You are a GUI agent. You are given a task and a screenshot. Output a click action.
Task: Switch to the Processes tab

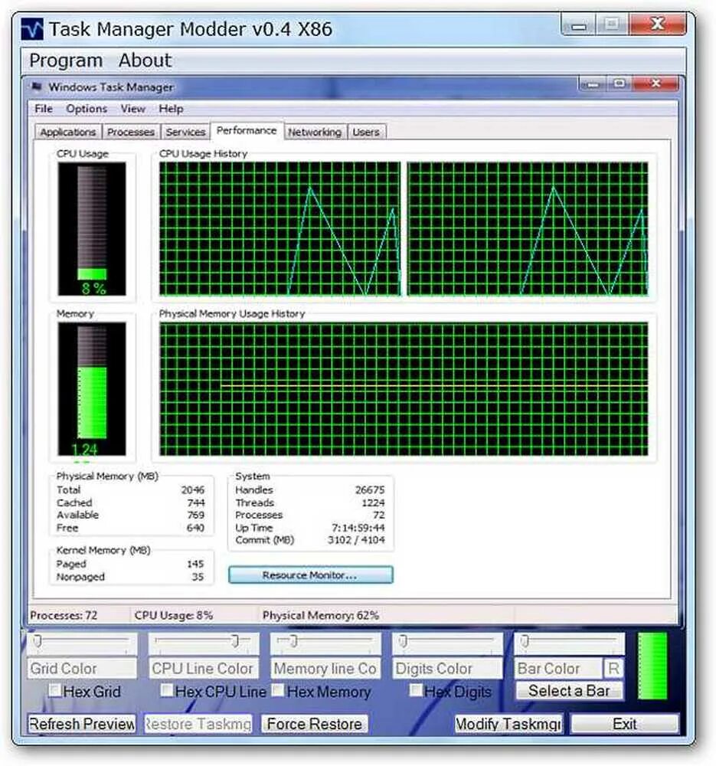[130, 132]
